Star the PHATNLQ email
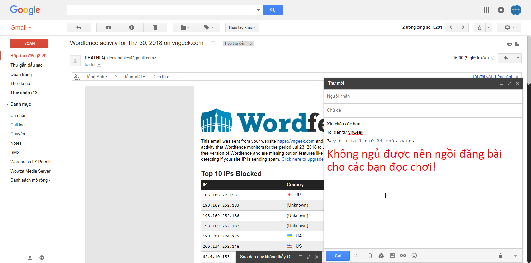 [x=493, y=58]
